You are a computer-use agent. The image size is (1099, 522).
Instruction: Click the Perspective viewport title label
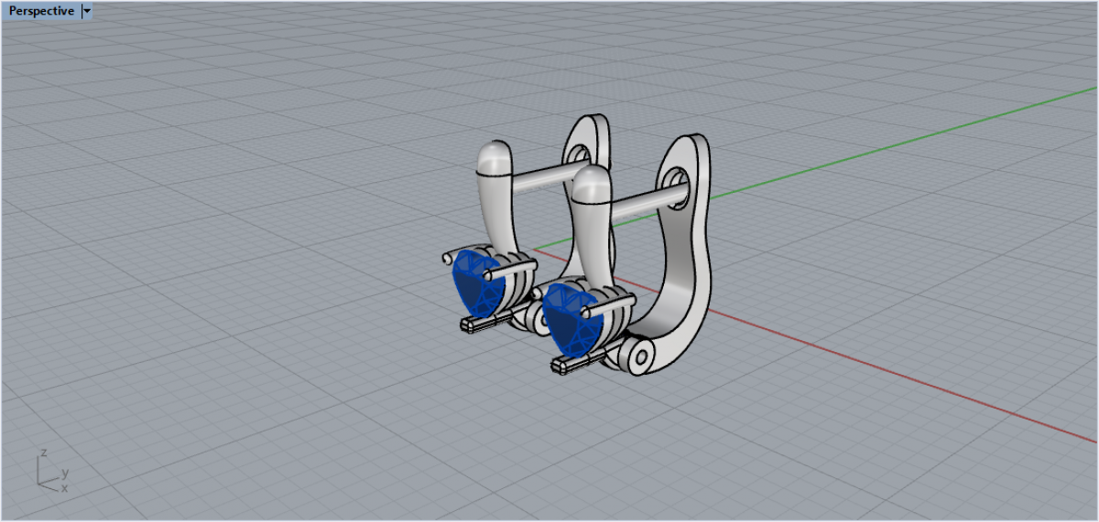pyautogui.click(x=41, y=11)
